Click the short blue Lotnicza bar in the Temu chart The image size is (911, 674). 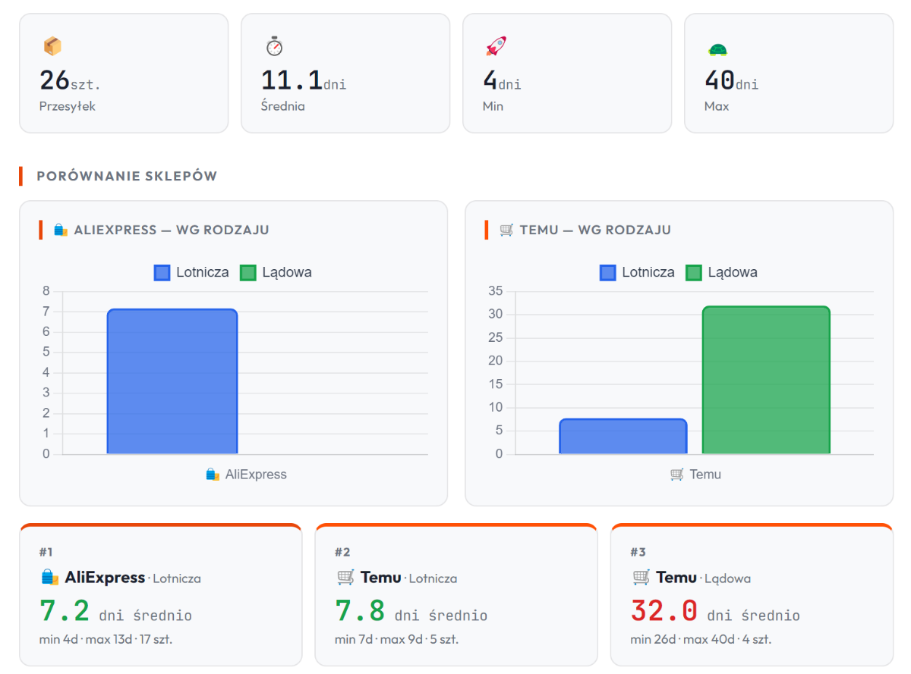(623, 437)
